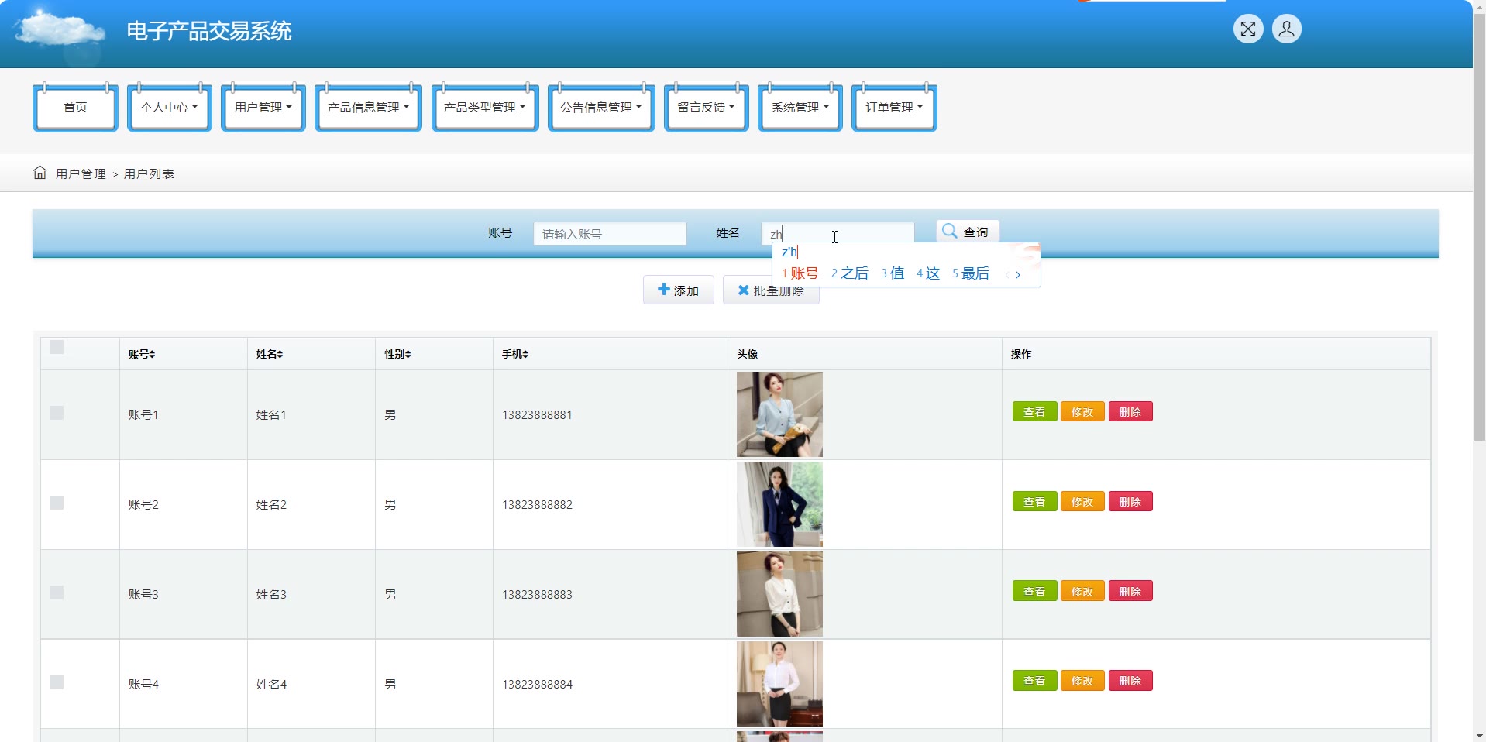The image size is (1486, 742).
Task: Open the user profile icon in header
Action: point(1286,29)
